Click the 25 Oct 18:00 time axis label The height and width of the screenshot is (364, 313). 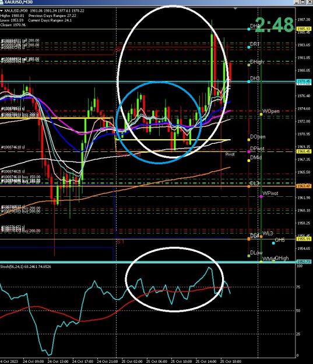pos(230,362)
